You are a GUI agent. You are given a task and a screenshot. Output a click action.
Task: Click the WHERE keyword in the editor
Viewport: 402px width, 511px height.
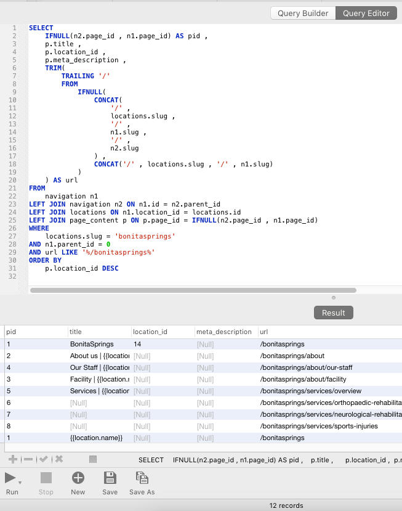[39, 228]
